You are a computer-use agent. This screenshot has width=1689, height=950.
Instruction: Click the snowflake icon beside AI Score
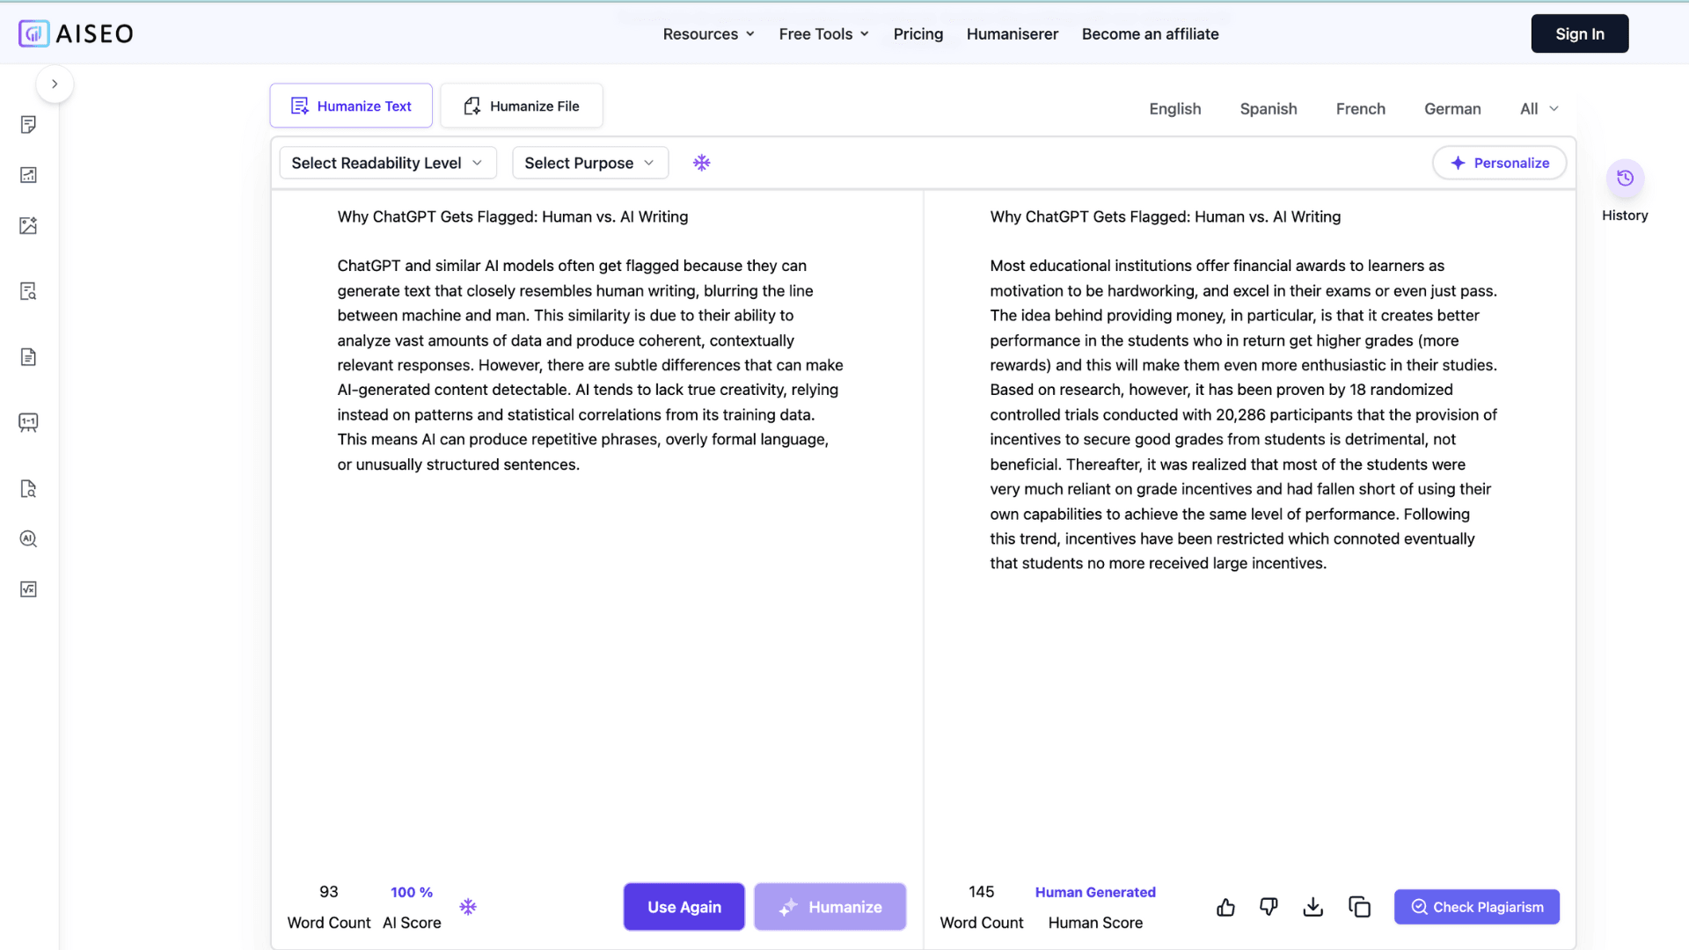point(468,907)
